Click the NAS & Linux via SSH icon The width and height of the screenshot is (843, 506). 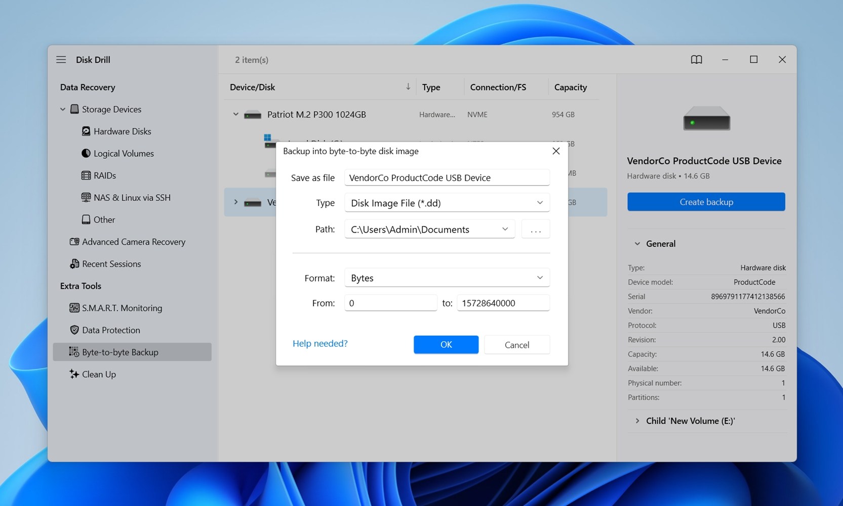click(x=86, y=198)
